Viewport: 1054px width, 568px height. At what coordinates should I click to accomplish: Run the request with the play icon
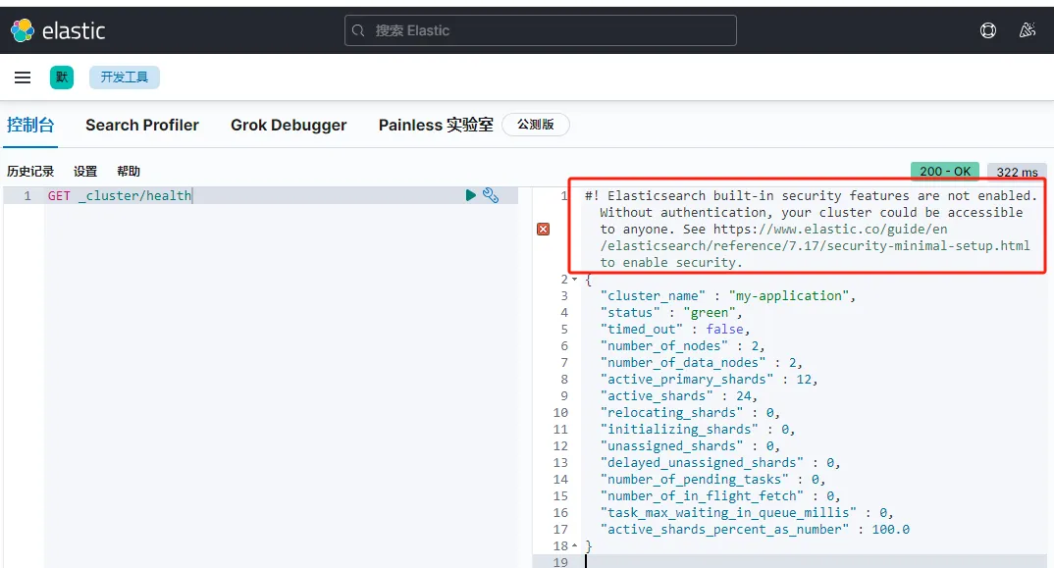(x=471, y=195)
